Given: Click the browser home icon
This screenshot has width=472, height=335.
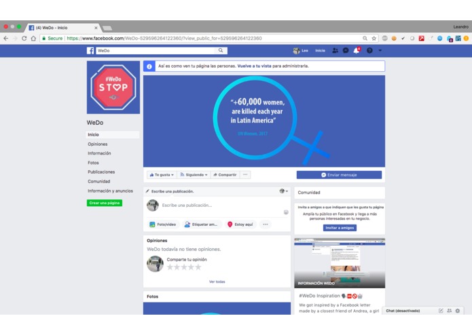Looking at the screenshot, I should [33, 39].
